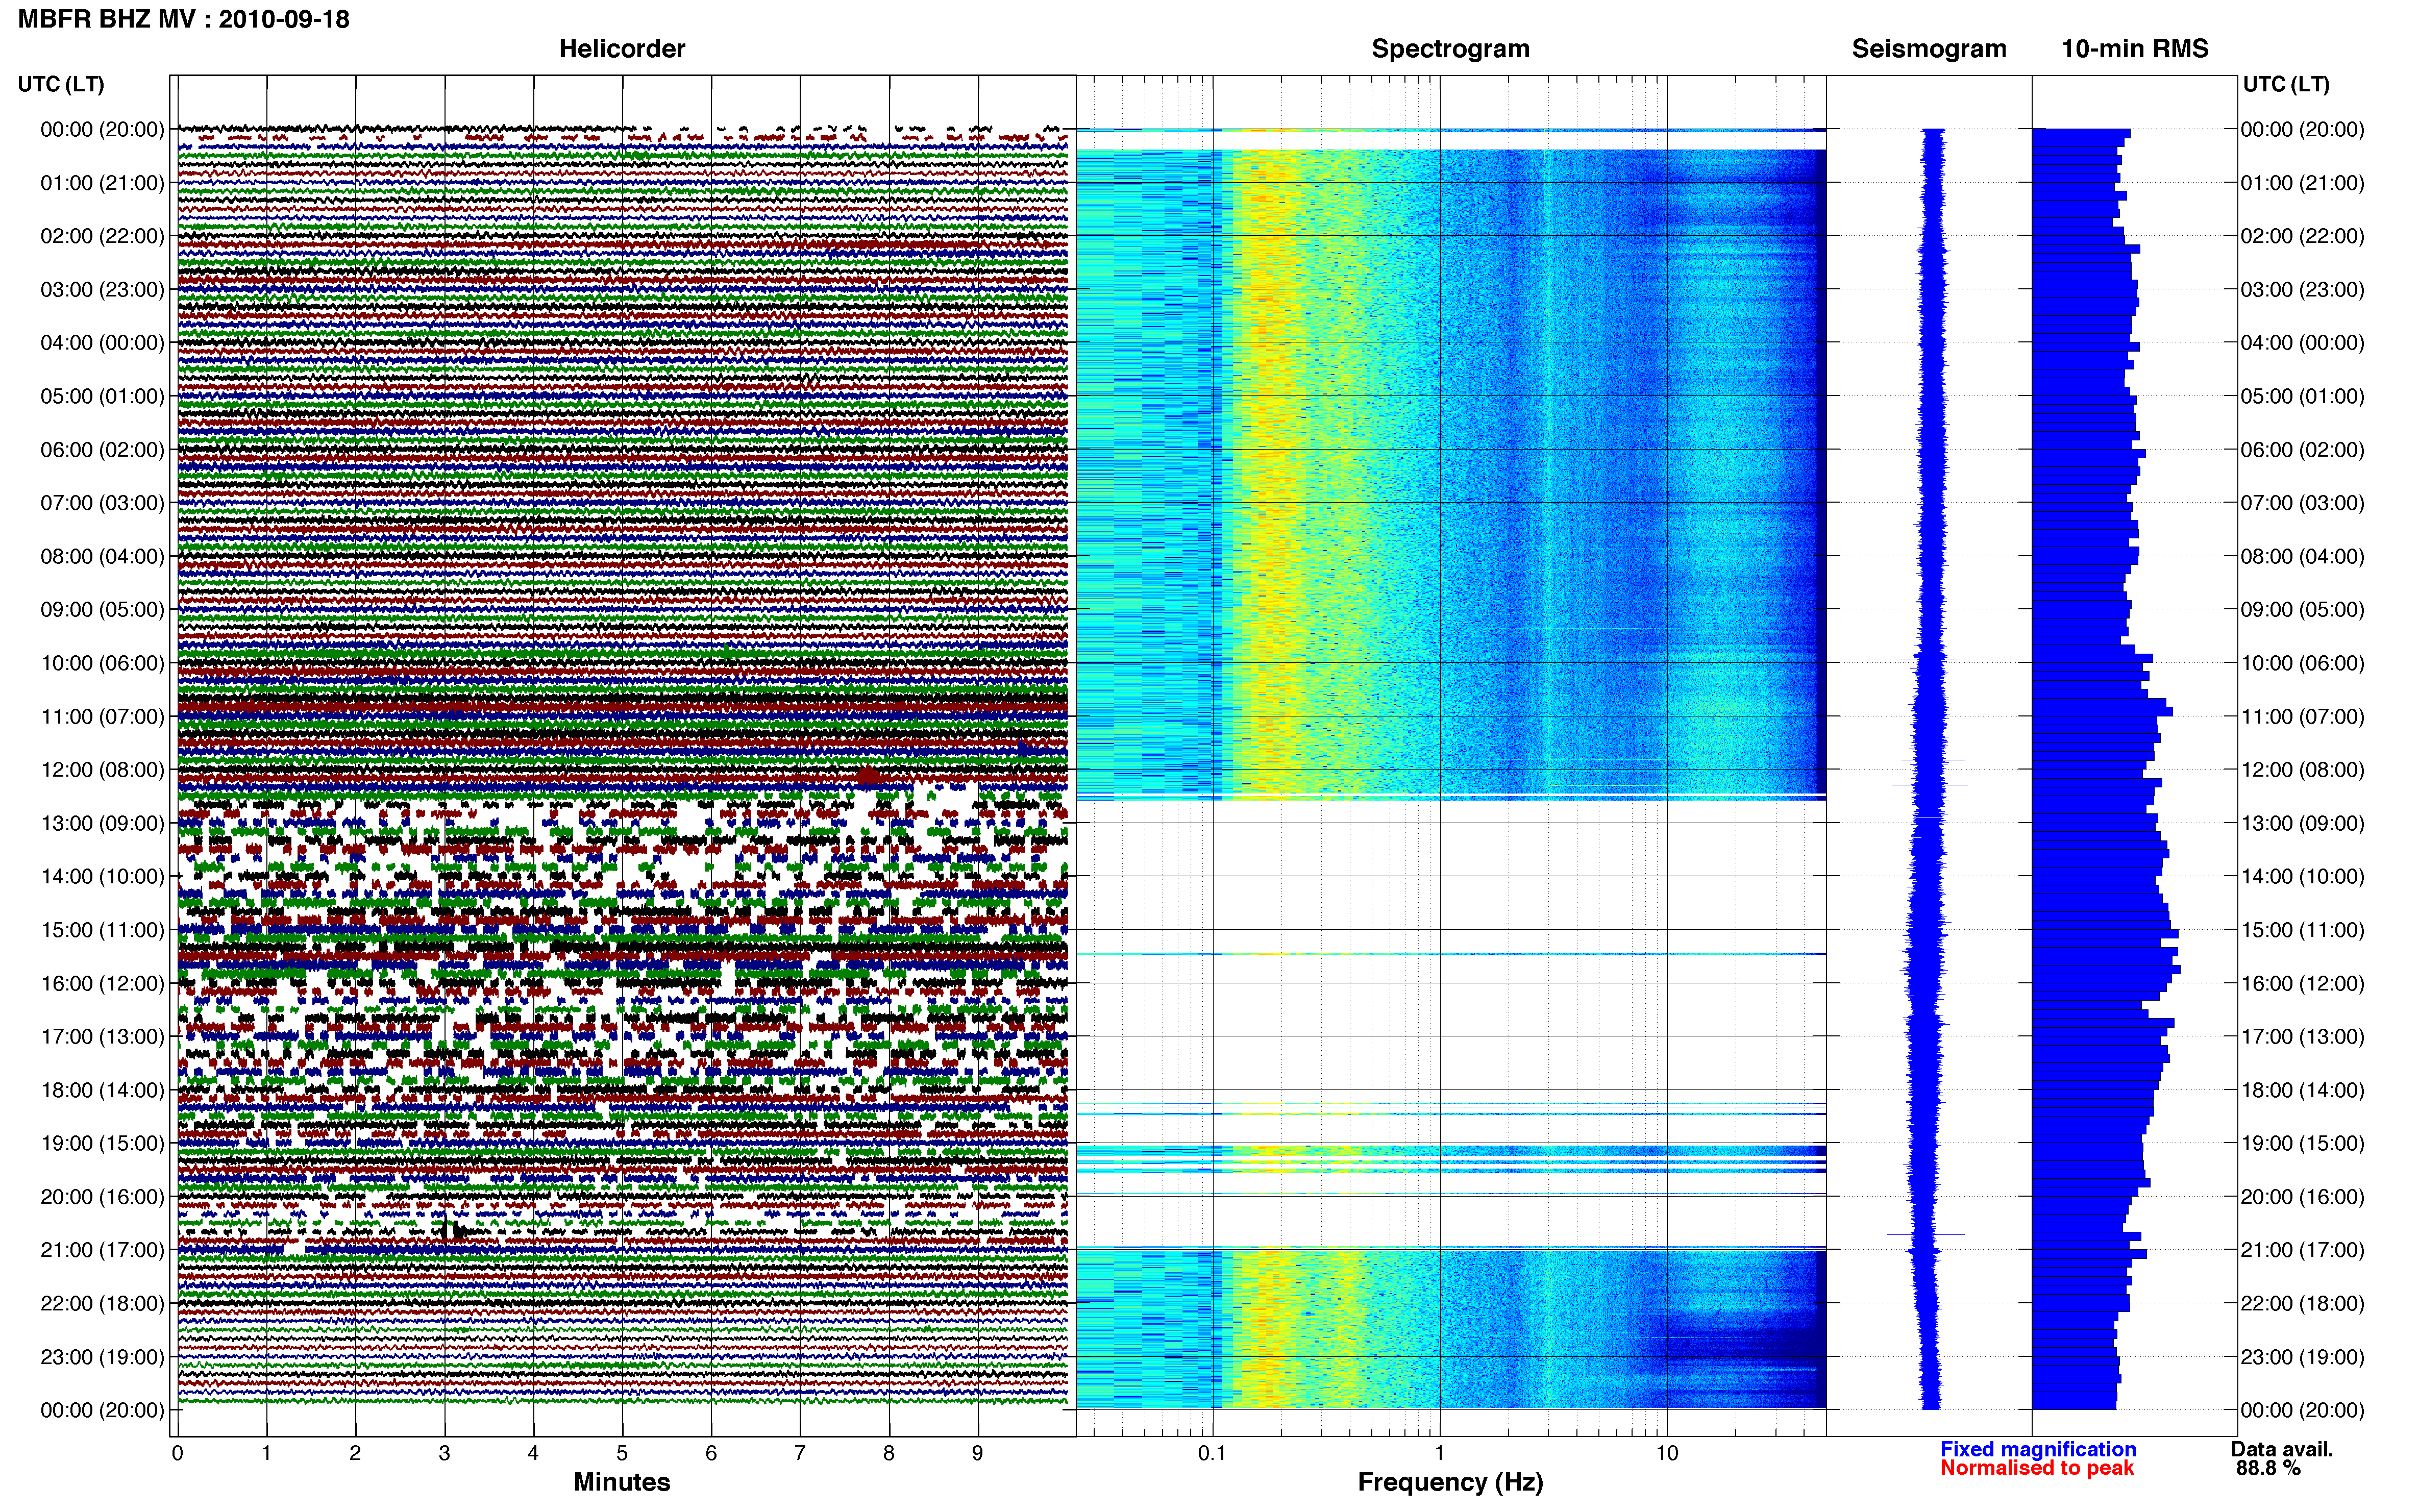Click the 'Helicorder' panel heading

click(x=622, y=48)
